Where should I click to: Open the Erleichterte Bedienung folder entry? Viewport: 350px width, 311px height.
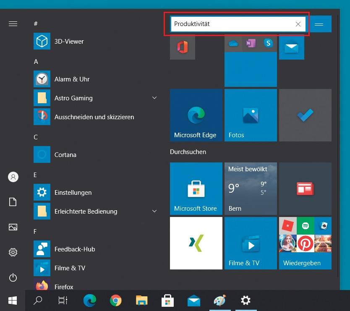[x=96, y=211]
